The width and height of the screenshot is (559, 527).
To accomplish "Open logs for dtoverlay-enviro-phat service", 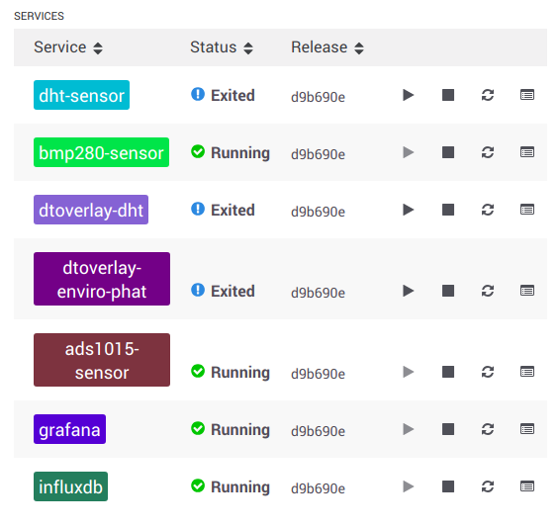I will [527, 291].
